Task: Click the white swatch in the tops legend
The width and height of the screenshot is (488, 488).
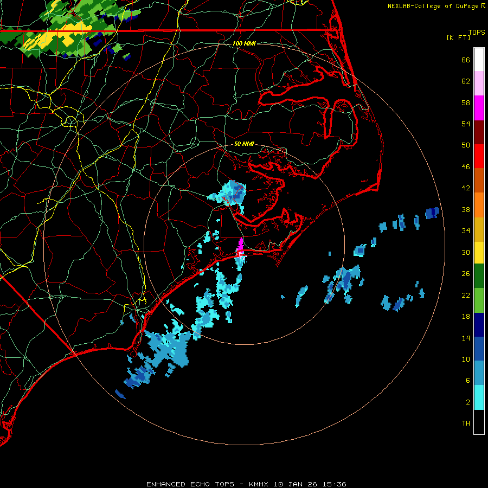Action: click(x=479, y=60)
